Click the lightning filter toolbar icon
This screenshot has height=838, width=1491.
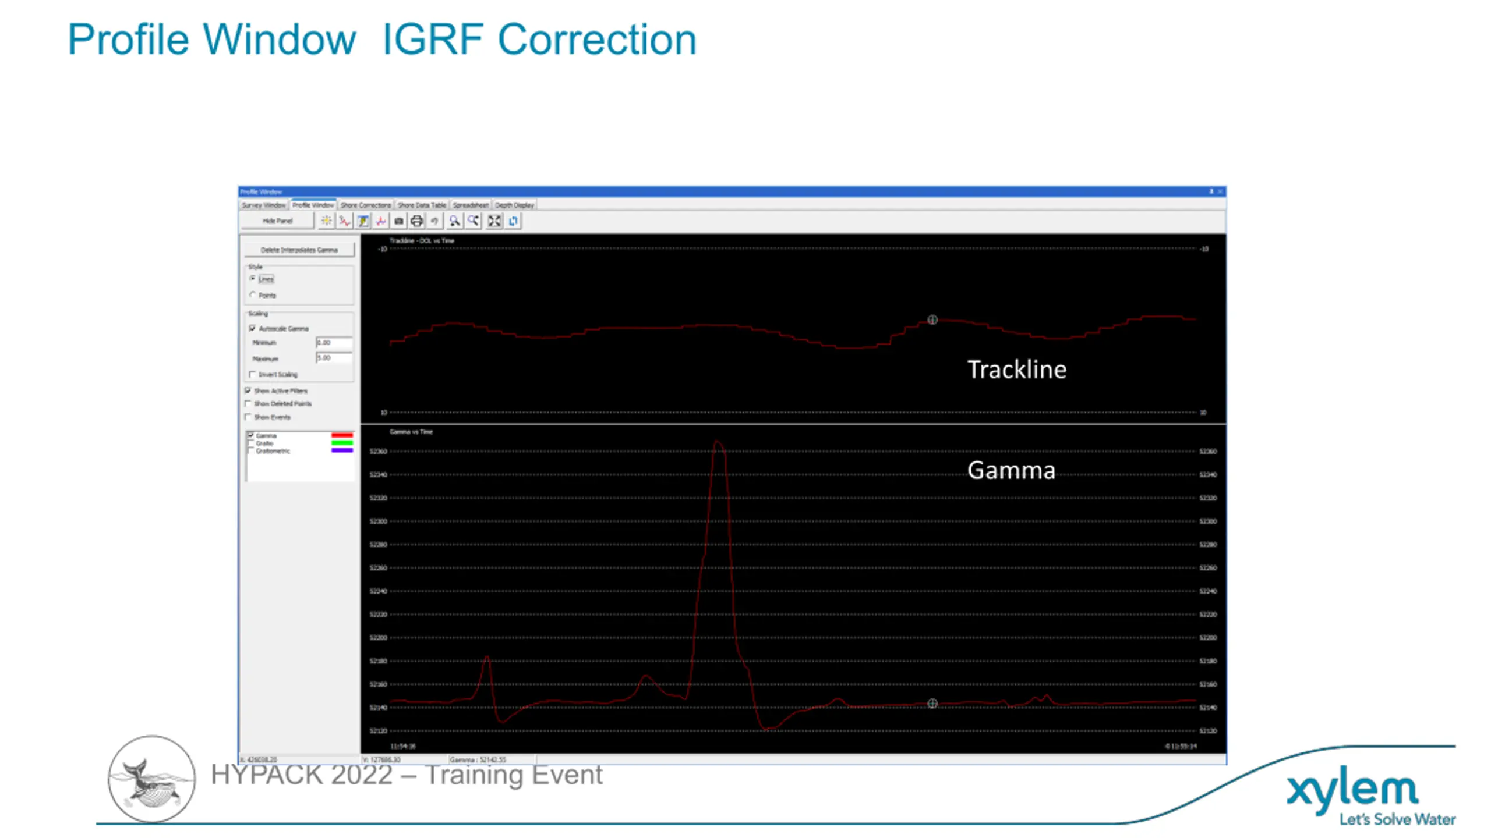point(363,221)
